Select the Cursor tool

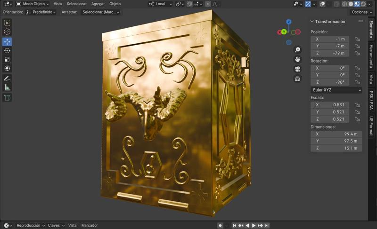[7, 32]
